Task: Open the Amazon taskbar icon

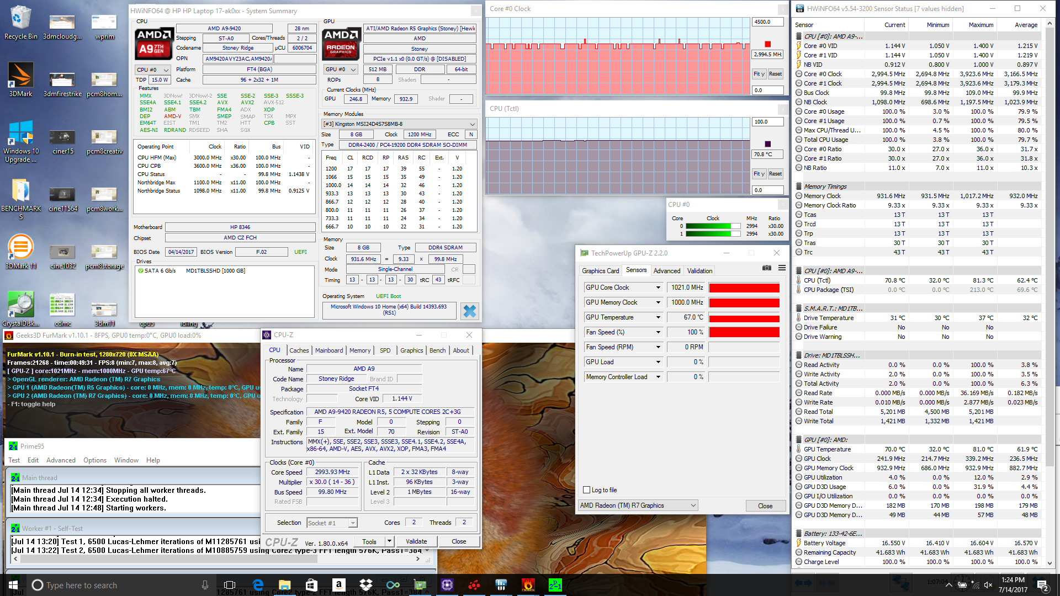Action: 338,585
